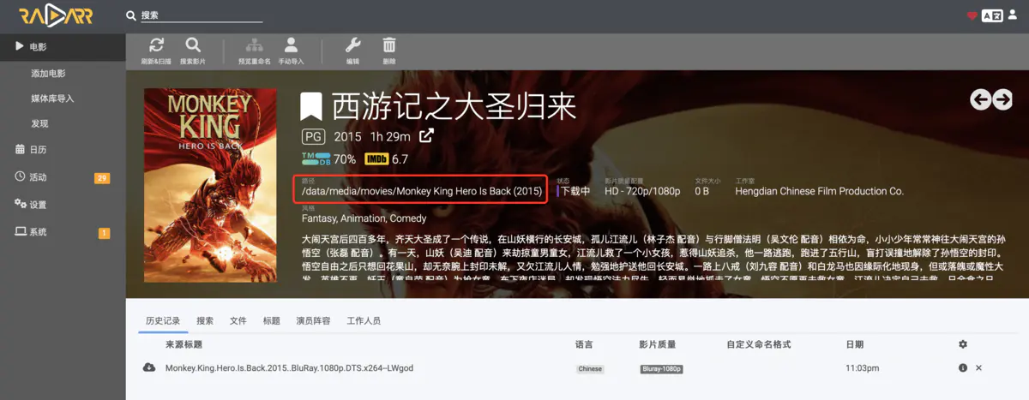Click the 影片质量 column header
1029x400 pixels.
pos(657,344)
